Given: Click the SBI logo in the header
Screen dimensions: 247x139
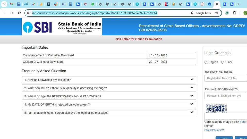Looking at the screenshot, I should tap(37, 27).
